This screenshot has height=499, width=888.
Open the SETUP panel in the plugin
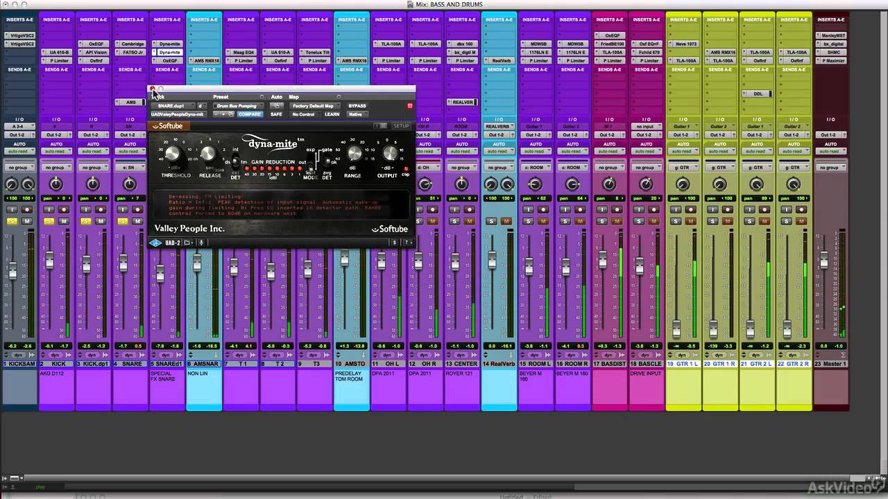401,126
